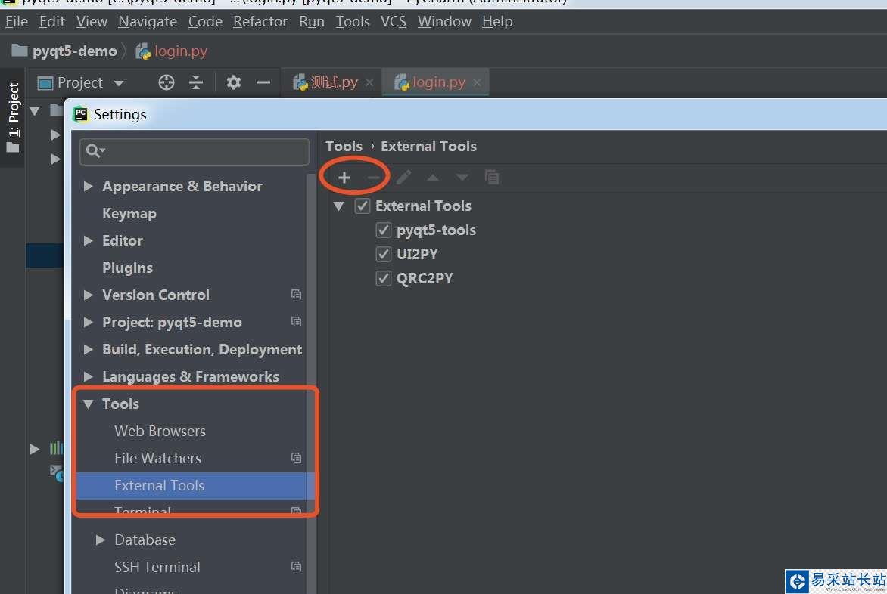Expand Version Control section arrow
Image resolution: width=887 pixels, height=594 pixels.
point(89,295)
